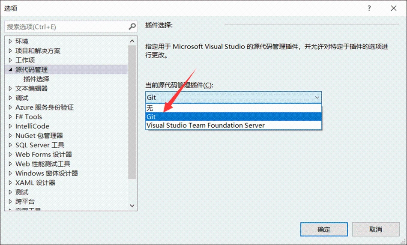The width and height of the screenshot is (407, 245).
Task: Collapse the 源代码管理 node arrow
Action: 10,69
